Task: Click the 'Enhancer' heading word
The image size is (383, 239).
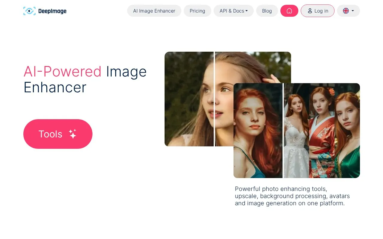Action: tap(55, 88)
